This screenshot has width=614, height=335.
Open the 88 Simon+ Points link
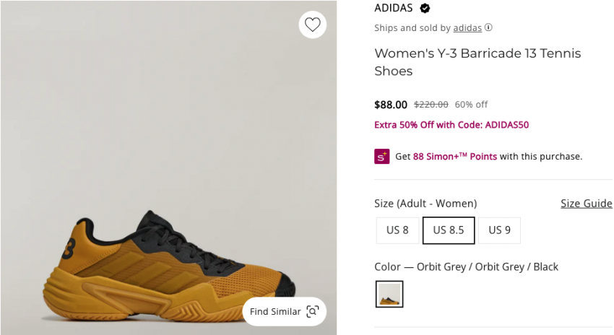(454, 156)
